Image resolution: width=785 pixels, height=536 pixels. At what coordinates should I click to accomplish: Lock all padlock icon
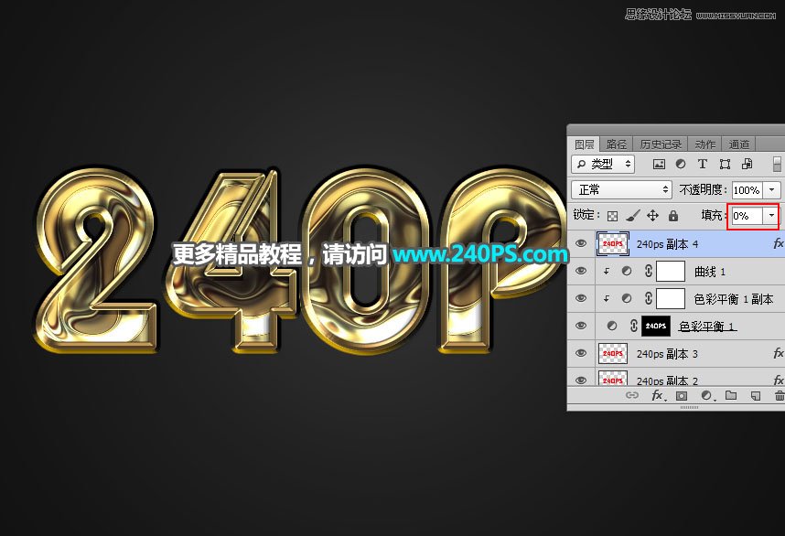click(x=673, y=216)
